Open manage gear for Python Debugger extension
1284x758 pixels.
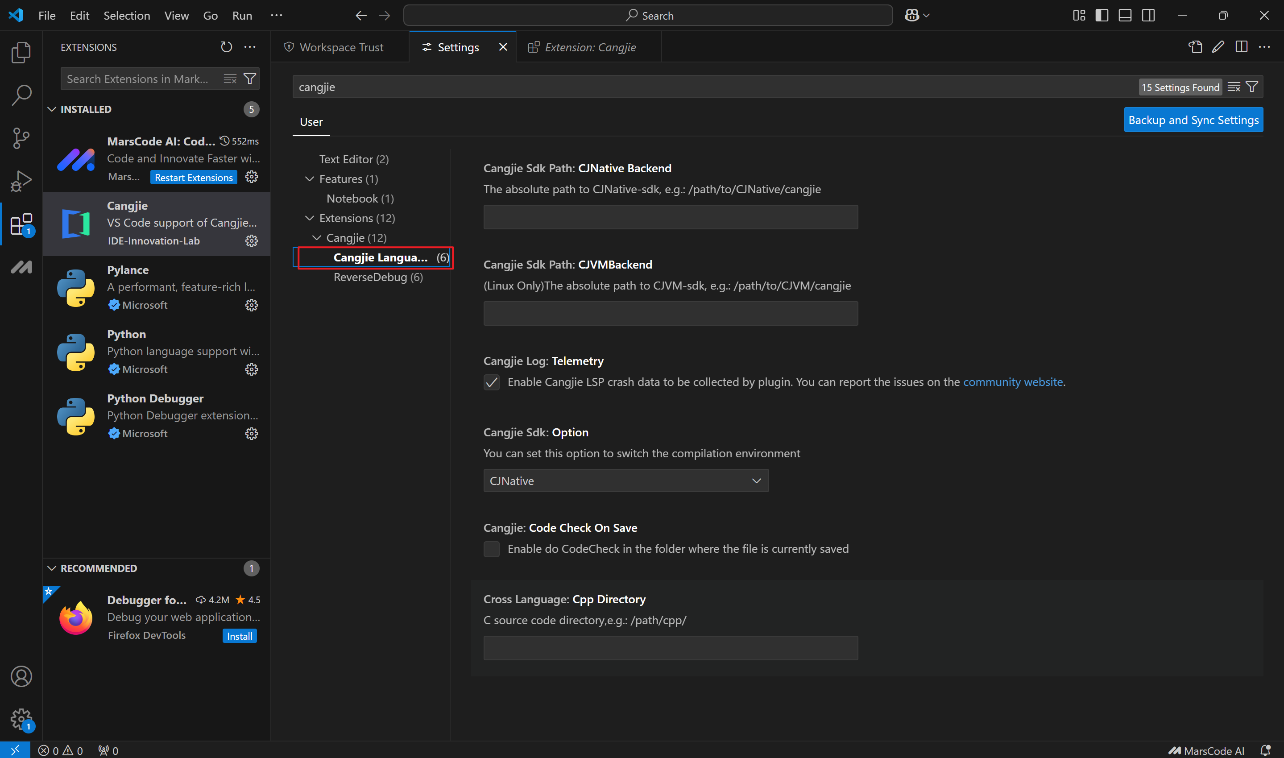click(251, 434)
